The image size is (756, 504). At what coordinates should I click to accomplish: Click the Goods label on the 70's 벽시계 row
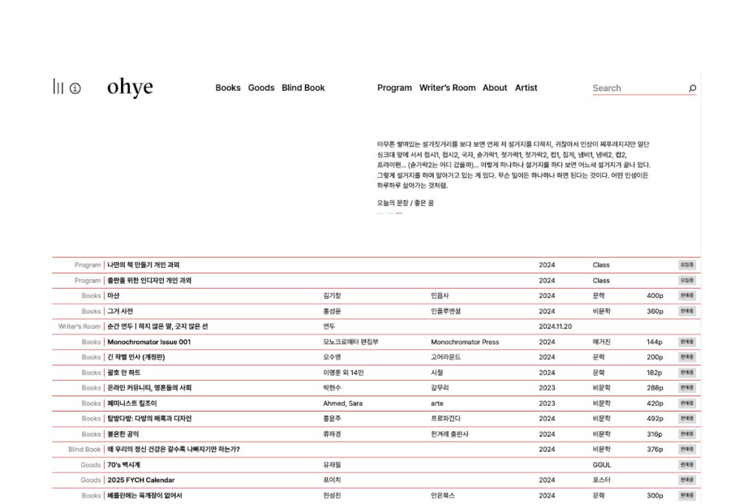pyautogui.click(x=91, y=465)
